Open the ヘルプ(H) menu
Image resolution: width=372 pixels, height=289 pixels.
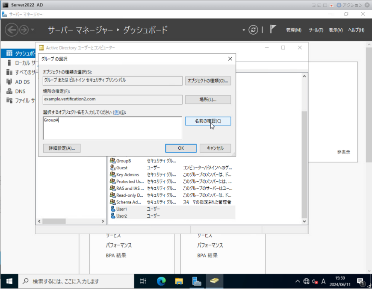(356, 30)
